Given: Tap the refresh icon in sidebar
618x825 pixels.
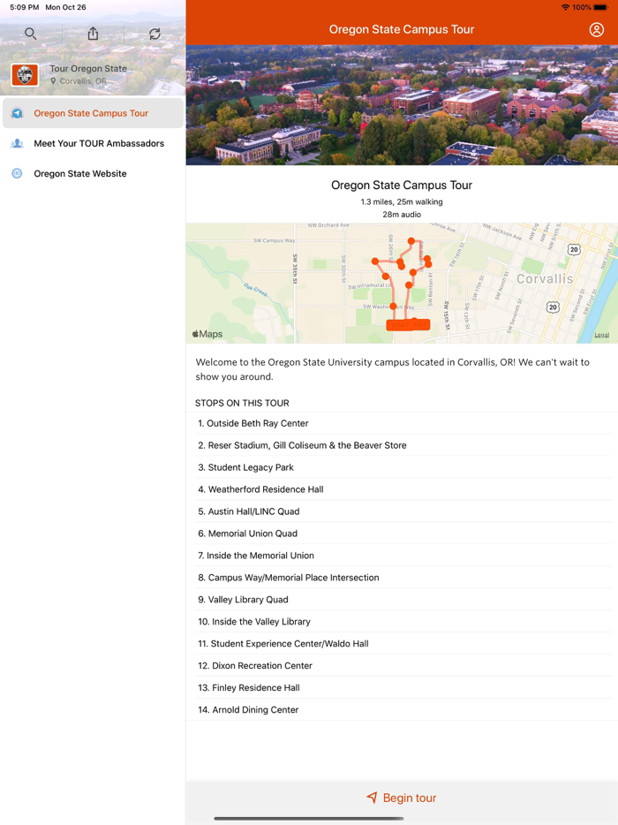Looking at the screenshot, I should (154, 34).
